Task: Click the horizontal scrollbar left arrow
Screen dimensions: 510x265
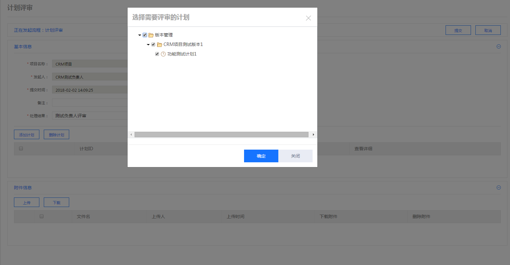Action: point(131,135)
